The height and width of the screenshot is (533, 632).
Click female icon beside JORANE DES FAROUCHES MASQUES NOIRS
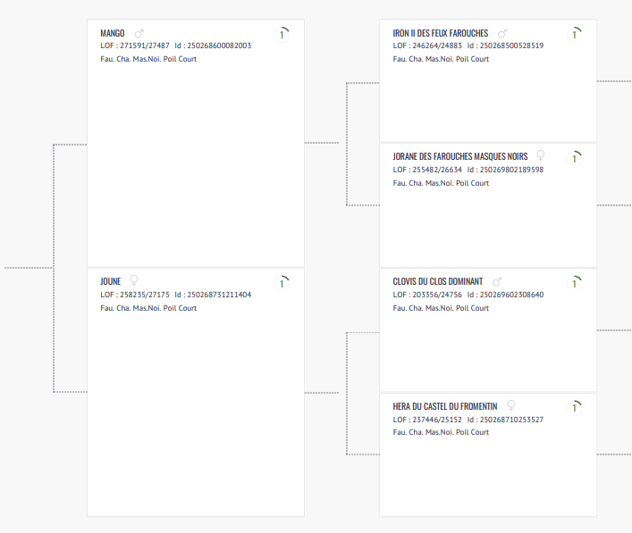click(x=540, y=156)
